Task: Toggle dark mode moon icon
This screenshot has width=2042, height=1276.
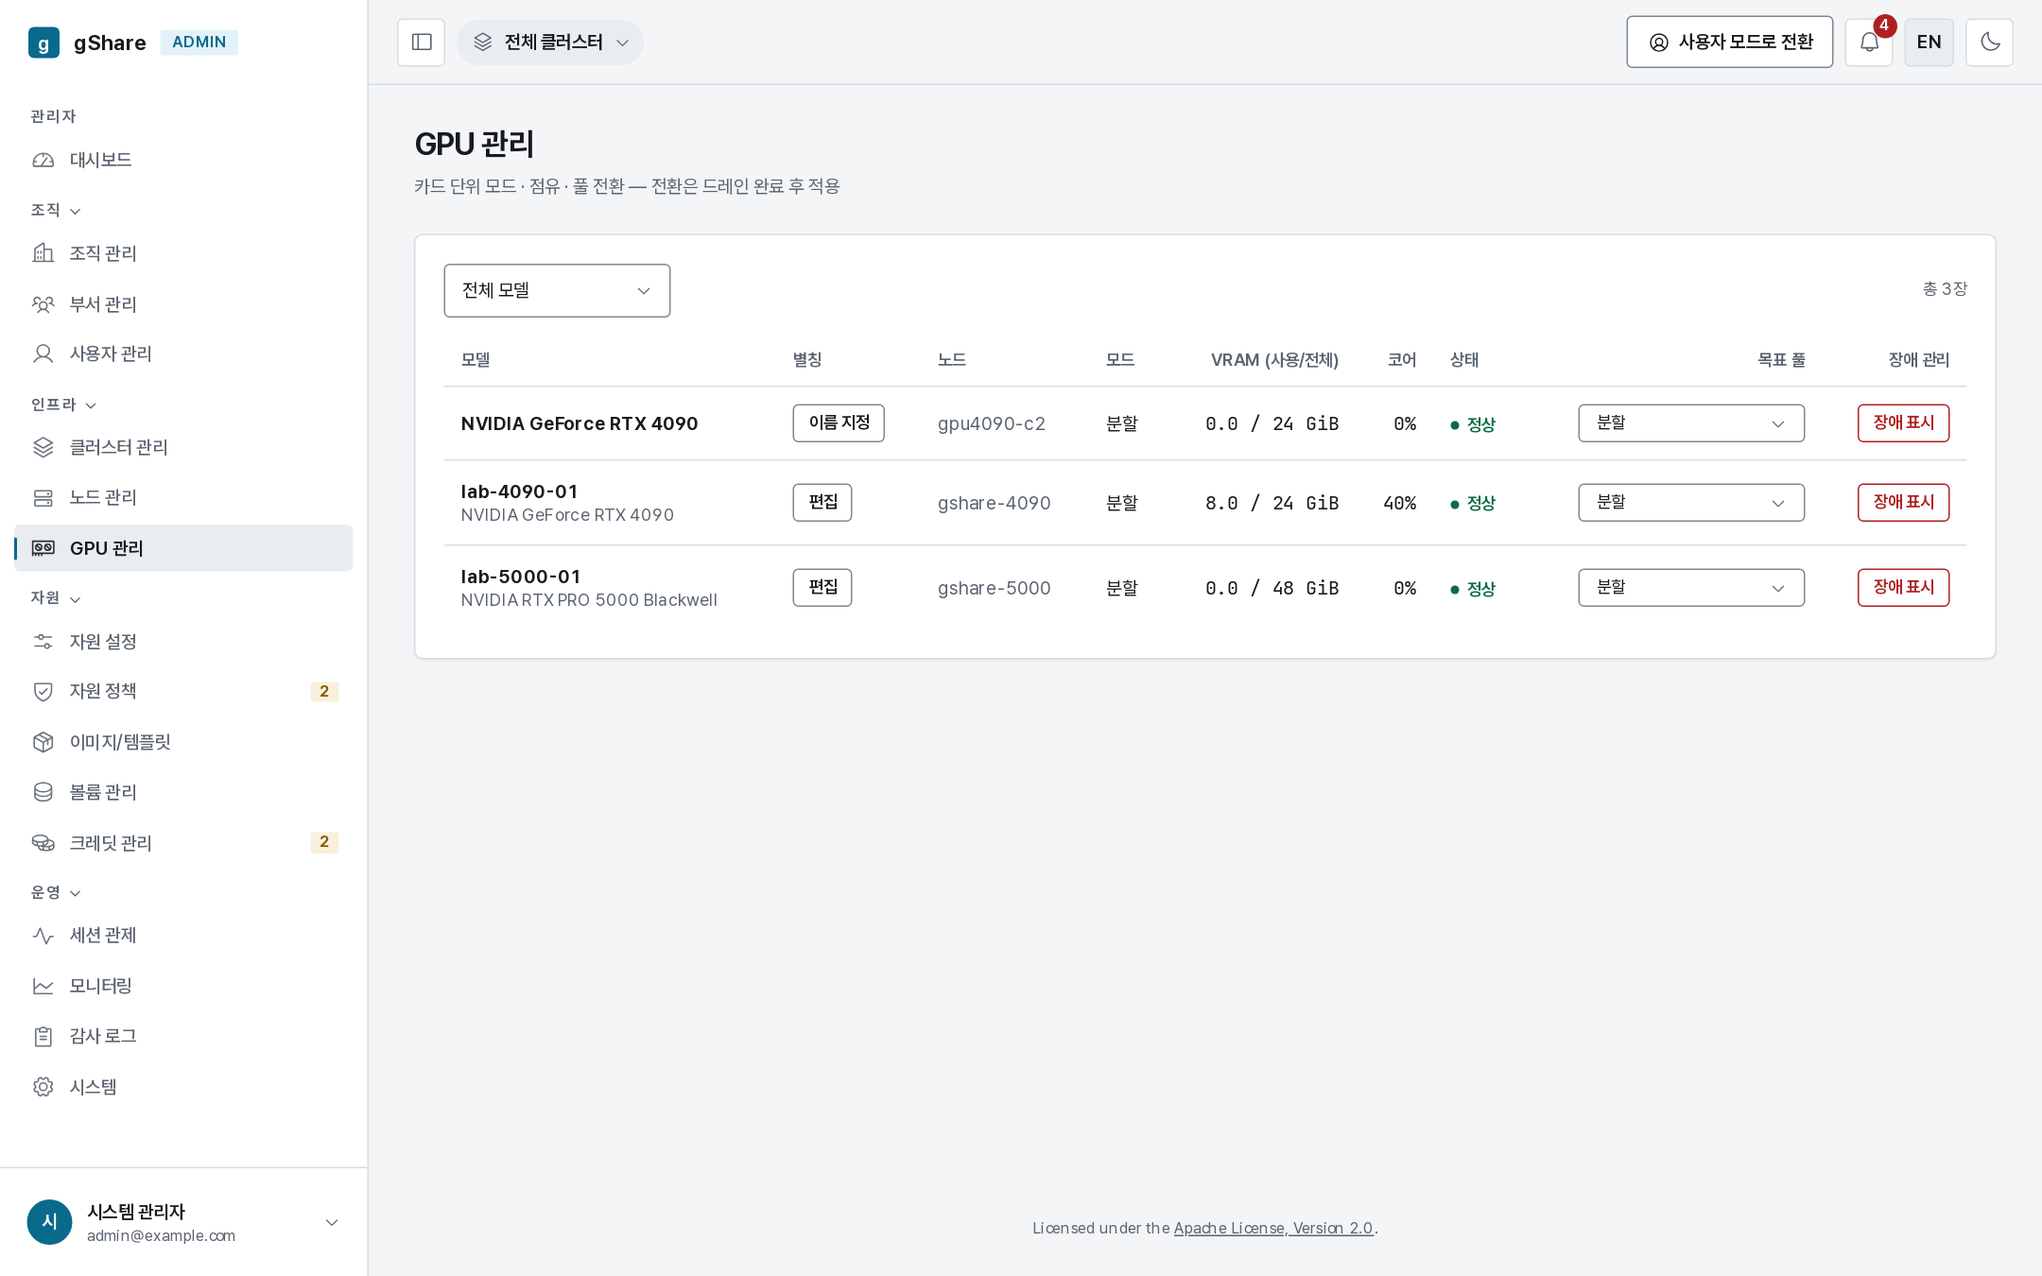Action: [1989, 43]
